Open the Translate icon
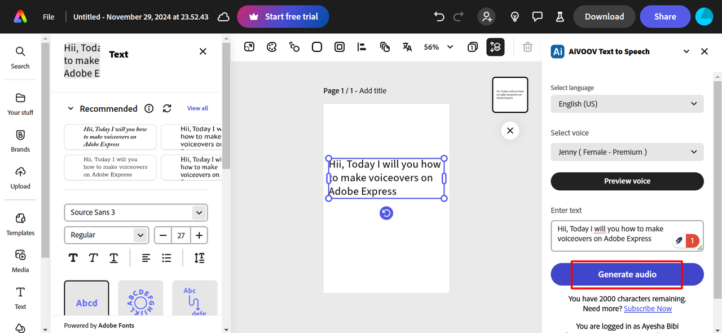 [x=407, y=47]
